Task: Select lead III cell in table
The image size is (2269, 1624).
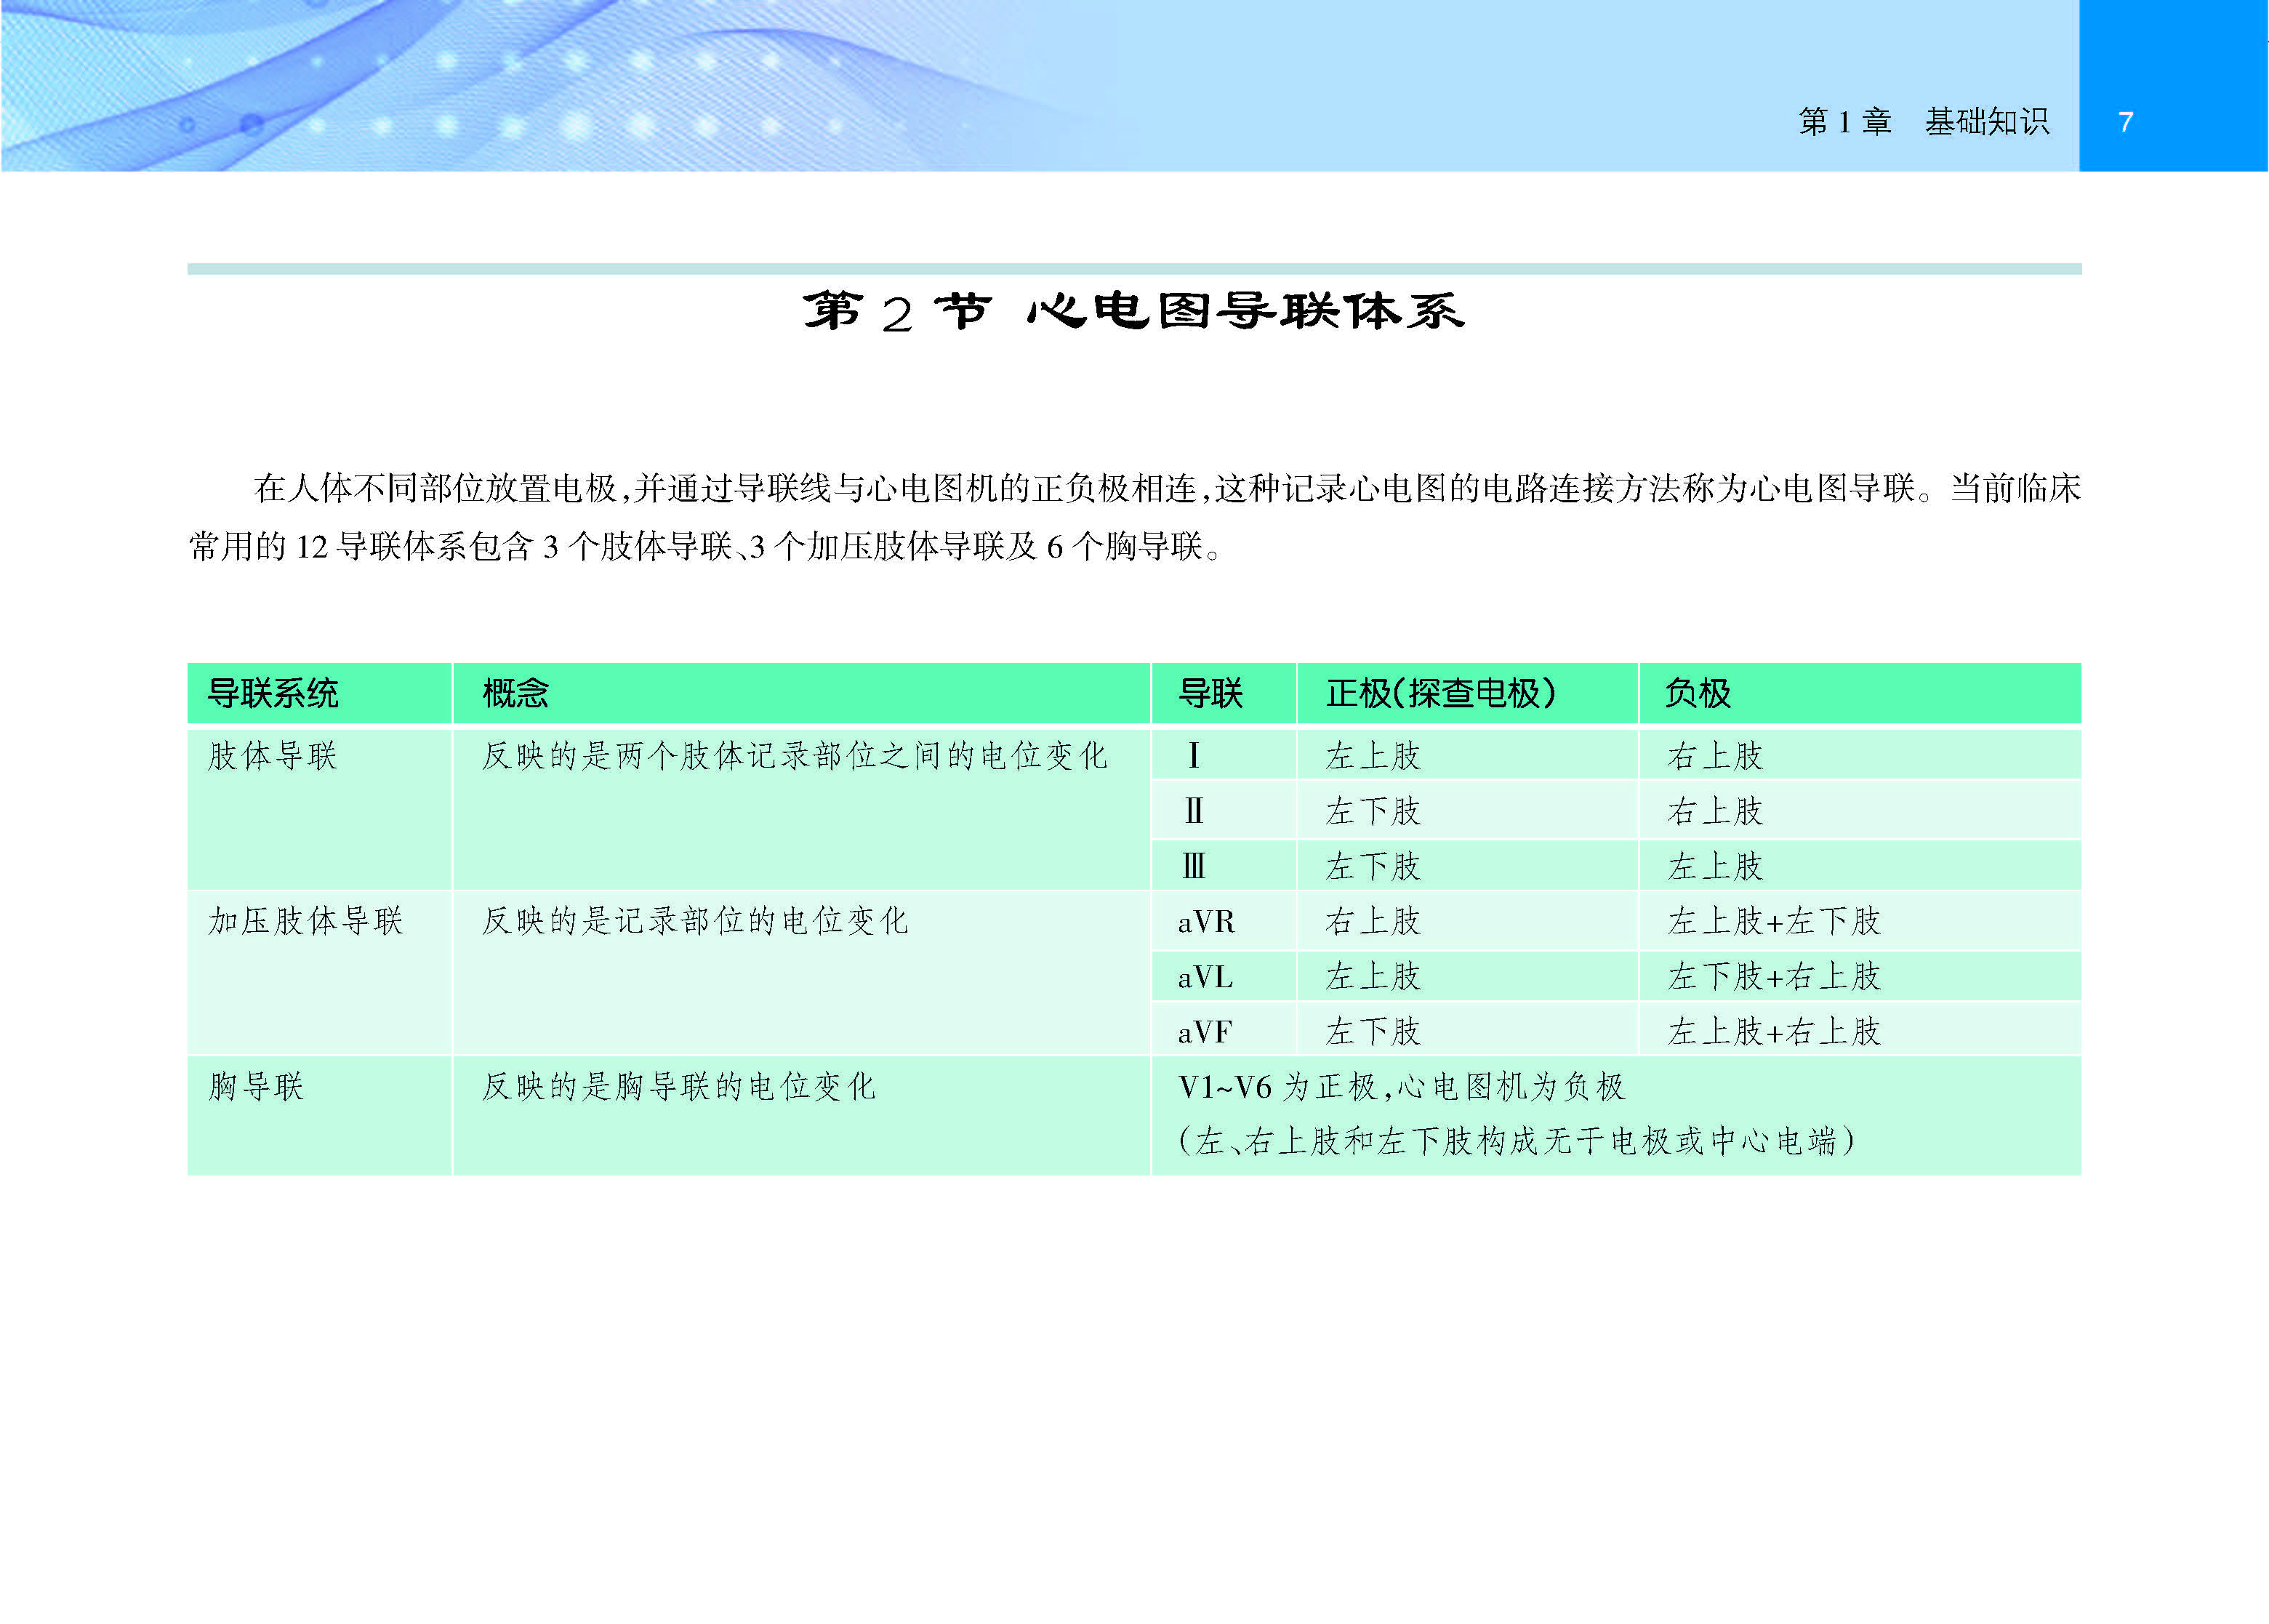Action: [1193, 866]
